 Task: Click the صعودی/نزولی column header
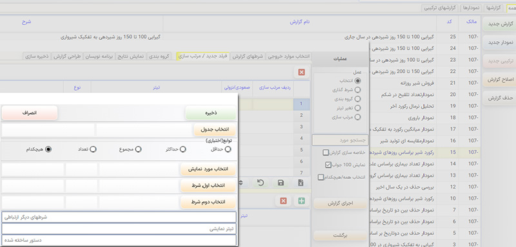(x=237, y=87)
